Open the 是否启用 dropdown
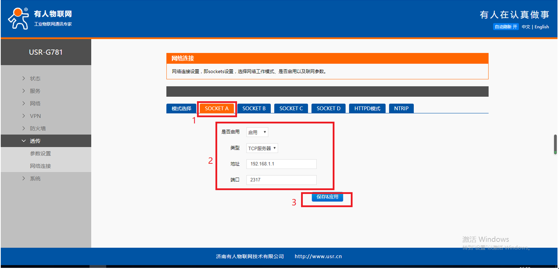Screen dimensions: 559x269 (257, 132)
